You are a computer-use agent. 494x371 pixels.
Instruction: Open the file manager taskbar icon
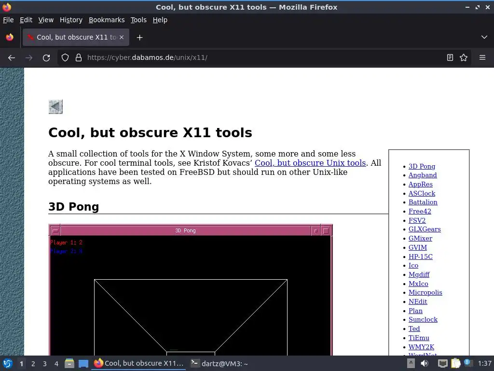click(69, 363)
